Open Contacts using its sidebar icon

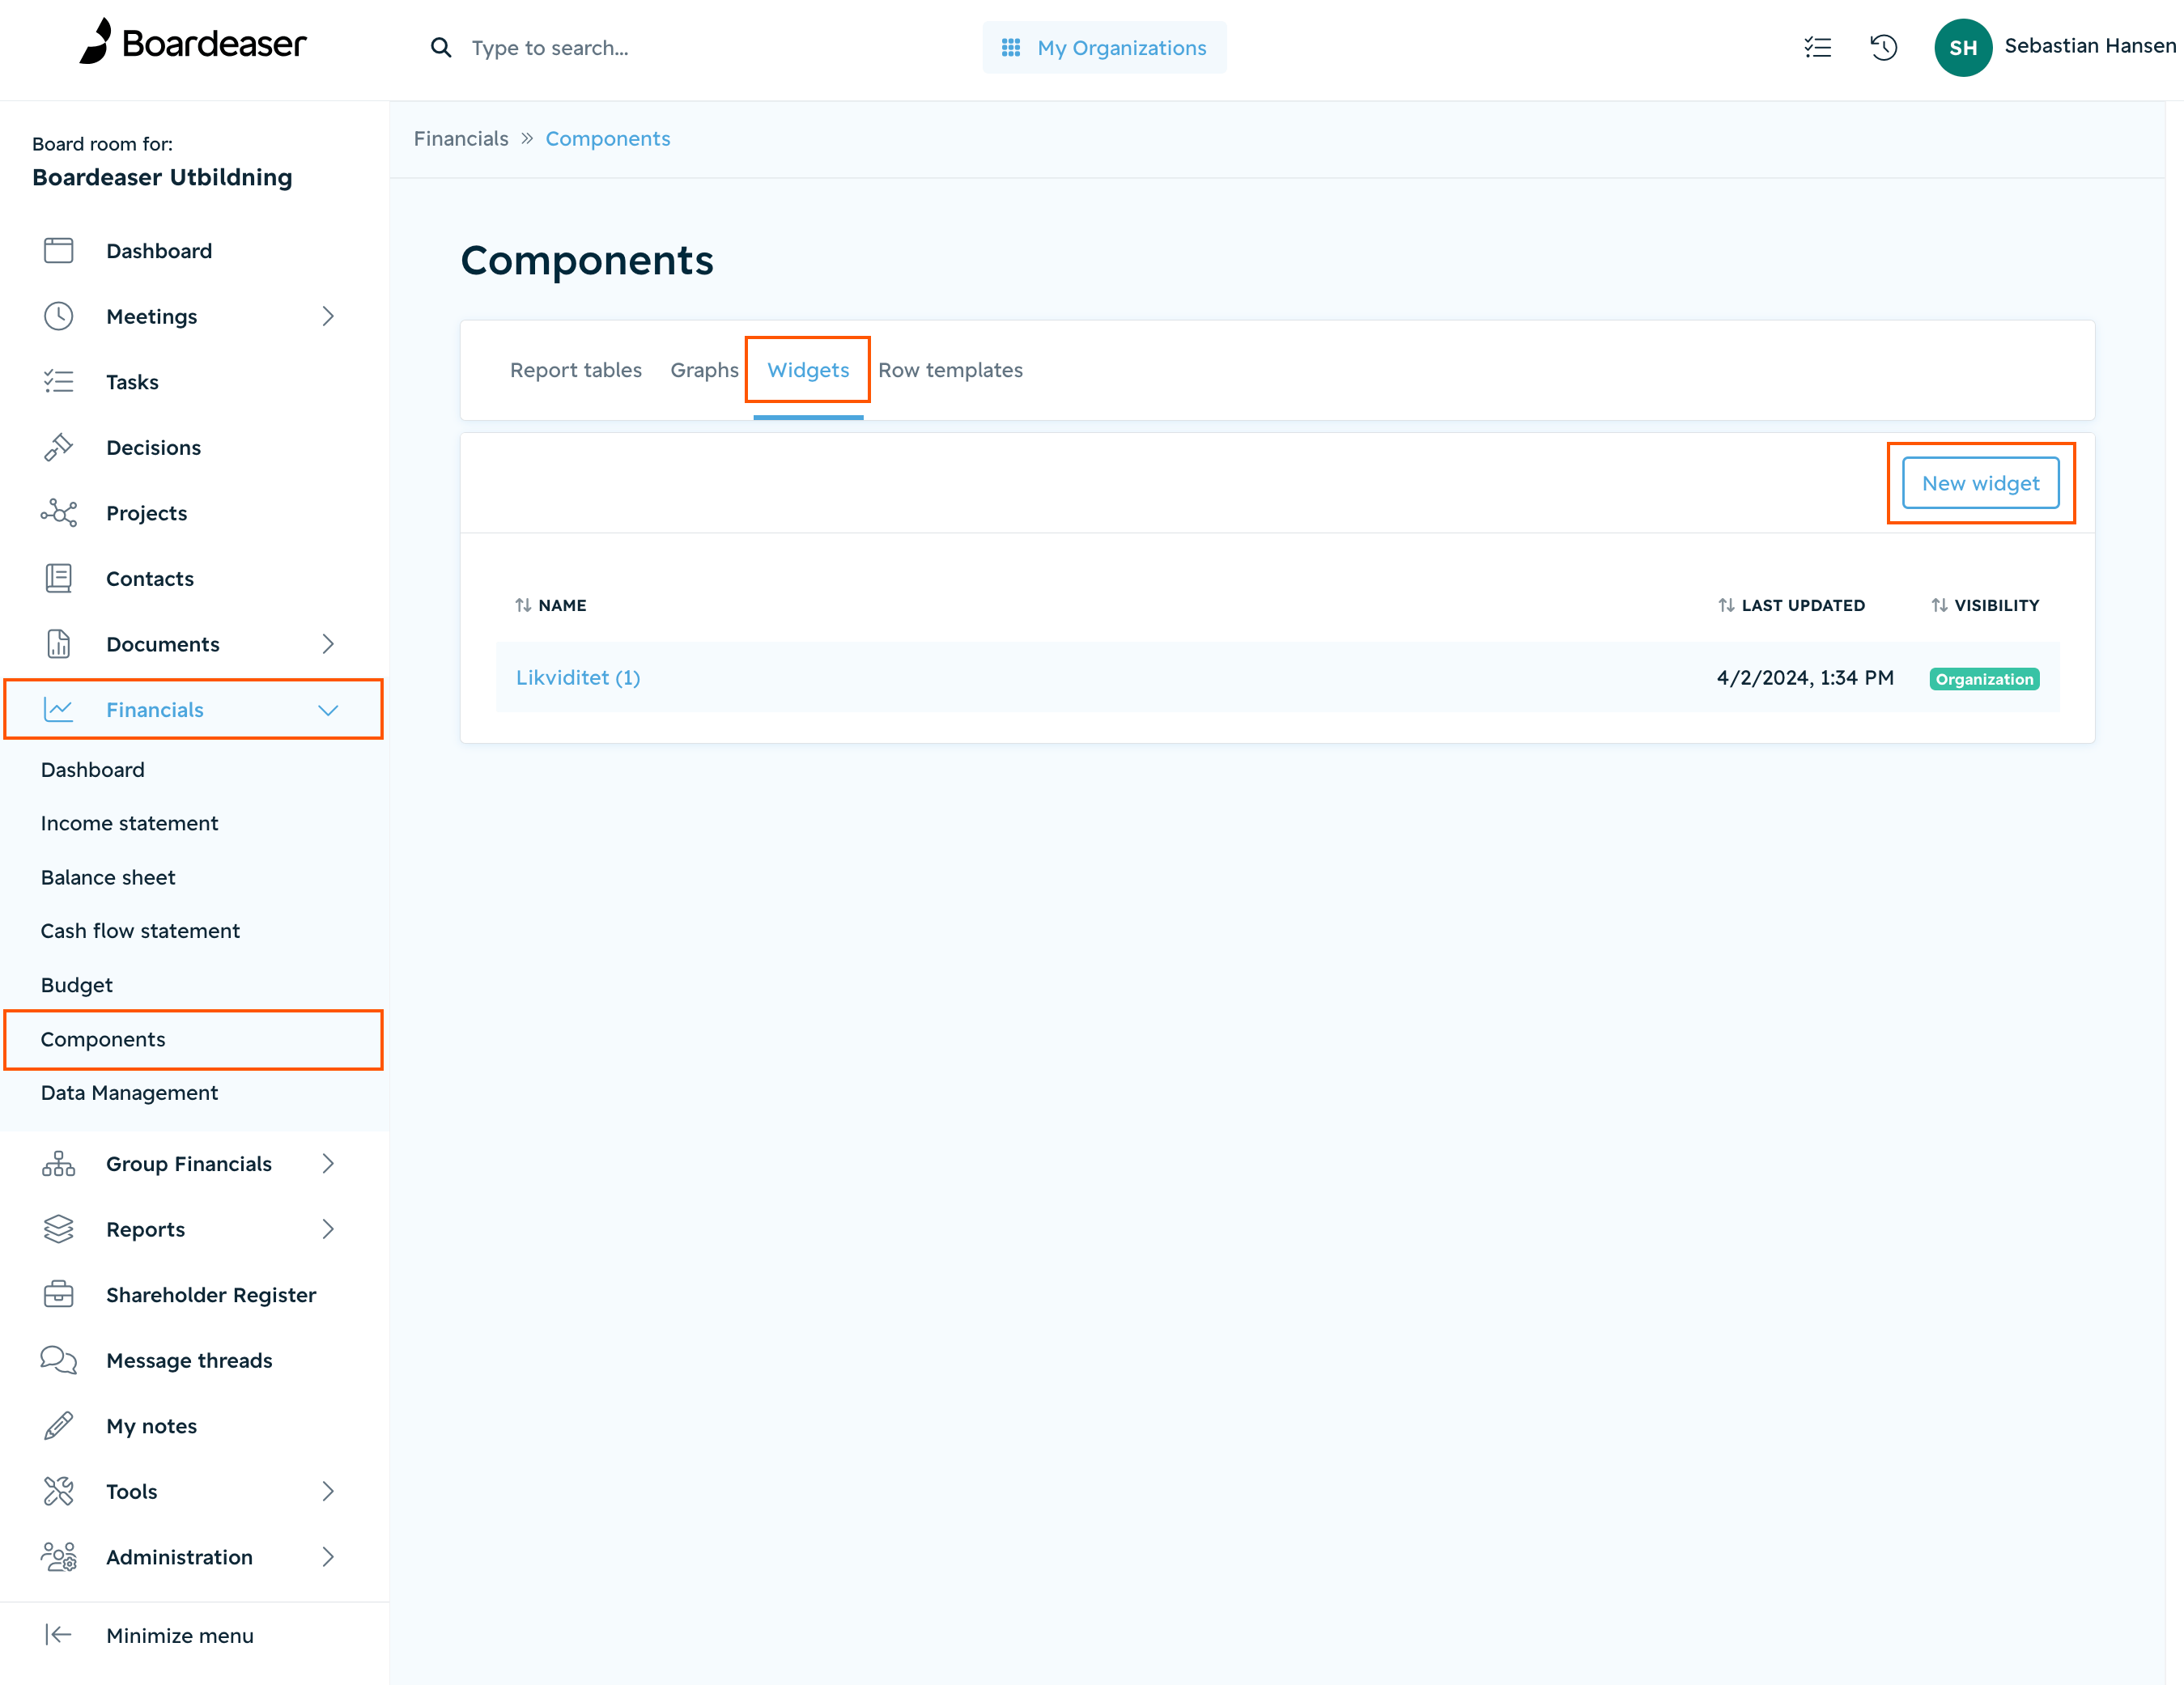pyautogui.click(x=58, y=578)
